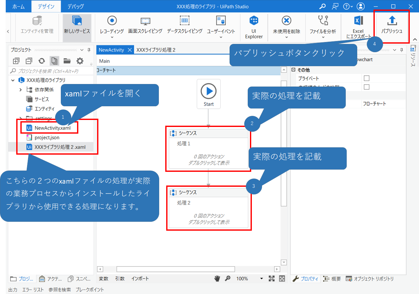Expand the 依存関係 tree node
Screen dimensions: 419x294
click(x=21, y=90)
